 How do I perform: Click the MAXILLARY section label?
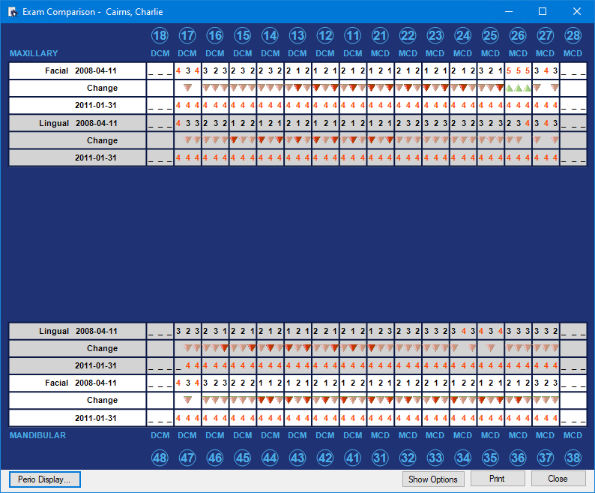pyautogui.click(x=34, y=54)
